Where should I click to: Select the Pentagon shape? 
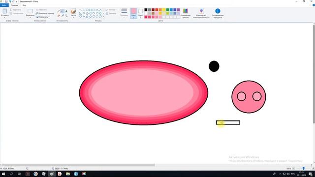87,13
